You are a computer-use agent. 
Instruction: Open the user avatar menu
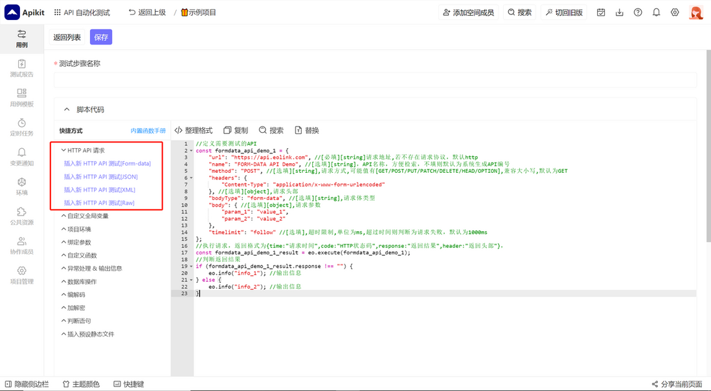click(x=695, y=13)
